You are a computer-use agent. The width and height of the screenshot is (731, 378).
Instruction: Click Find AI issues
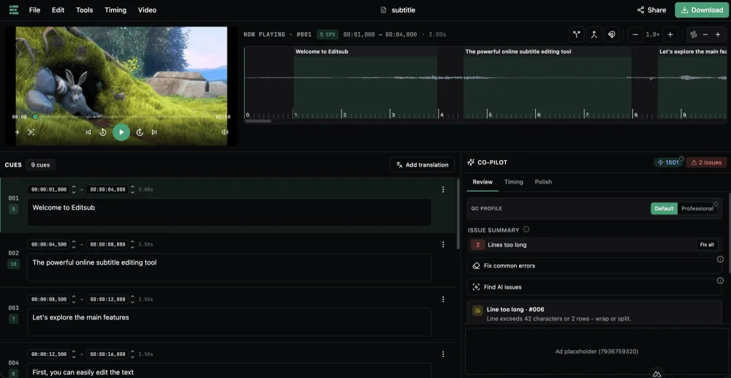point(594,287)
